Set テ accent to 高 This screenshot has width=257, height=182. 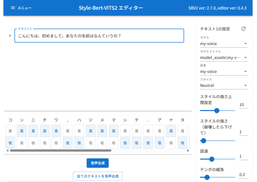pos(137,131)
